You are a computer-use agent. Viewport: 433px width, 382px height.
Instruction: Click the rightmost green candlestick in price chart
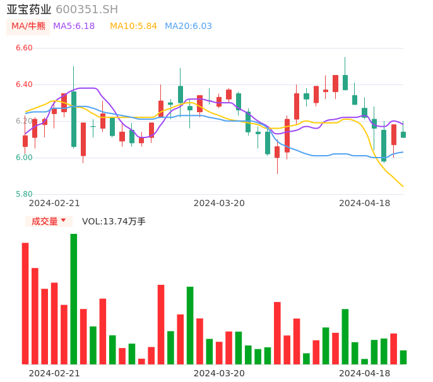click(x=403, y=135)
